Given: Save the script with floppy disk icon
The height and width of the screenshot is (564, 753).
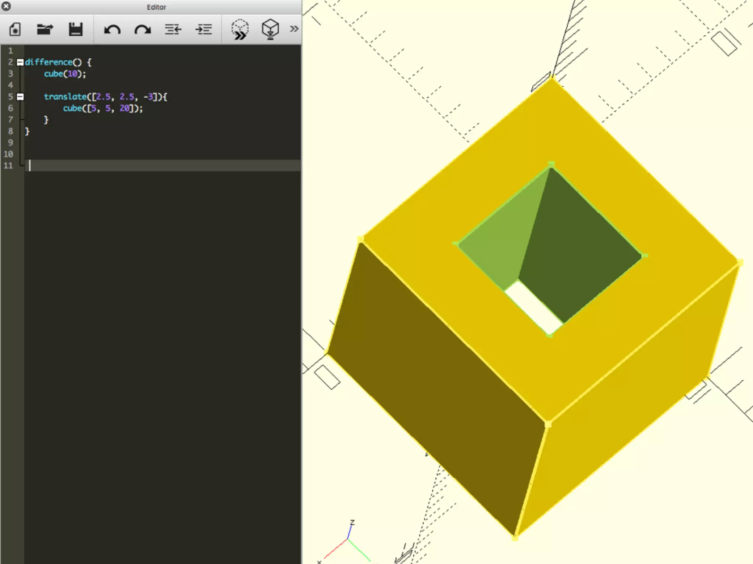Looking at the screenshot, I should pos(76,29).
